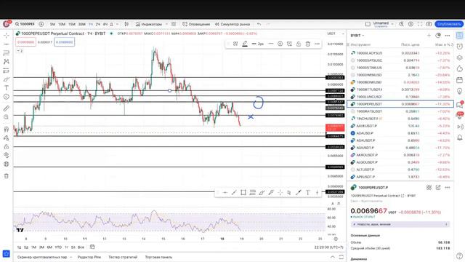Screen dimensions: 465x262
Task: Open more options in floating drawing toolbar
Action: pos(317,44)
